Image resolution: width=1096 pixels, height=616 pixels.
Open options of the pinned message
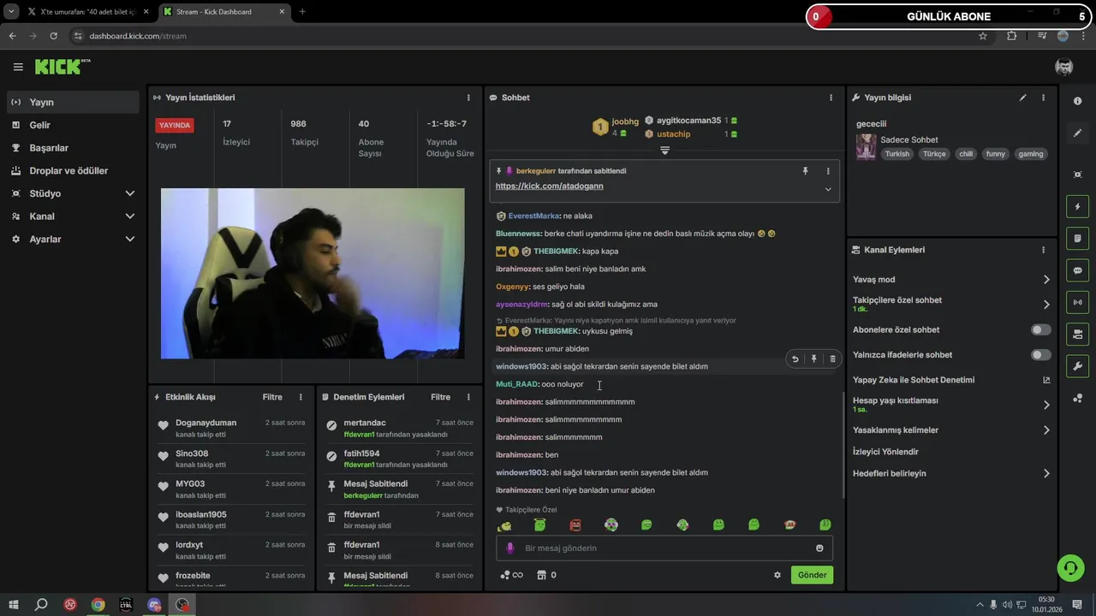828,171
